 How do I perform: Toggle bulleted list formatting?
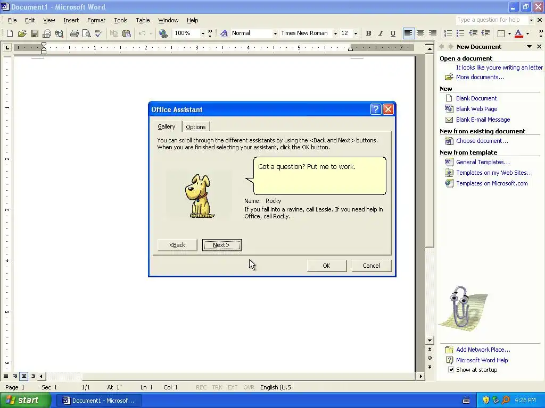point(460,33)
